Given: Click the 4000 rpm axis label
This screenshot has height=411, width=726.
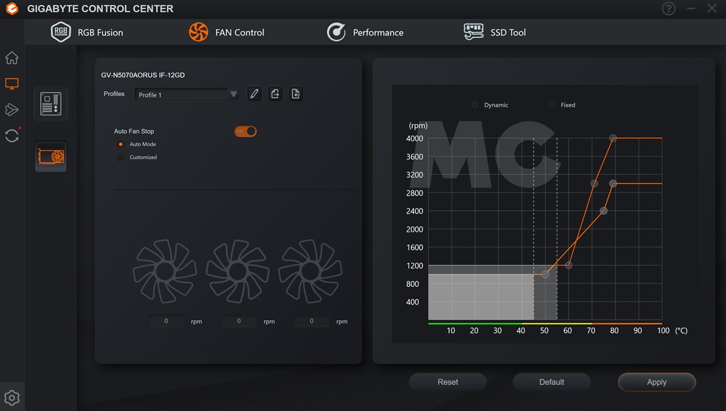Looking at the screenshot, I should click(414, 138).
